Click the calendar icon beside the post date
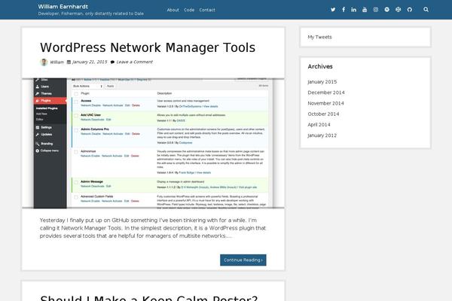Screen dimensions: 452x301 (x=69, y=62)
